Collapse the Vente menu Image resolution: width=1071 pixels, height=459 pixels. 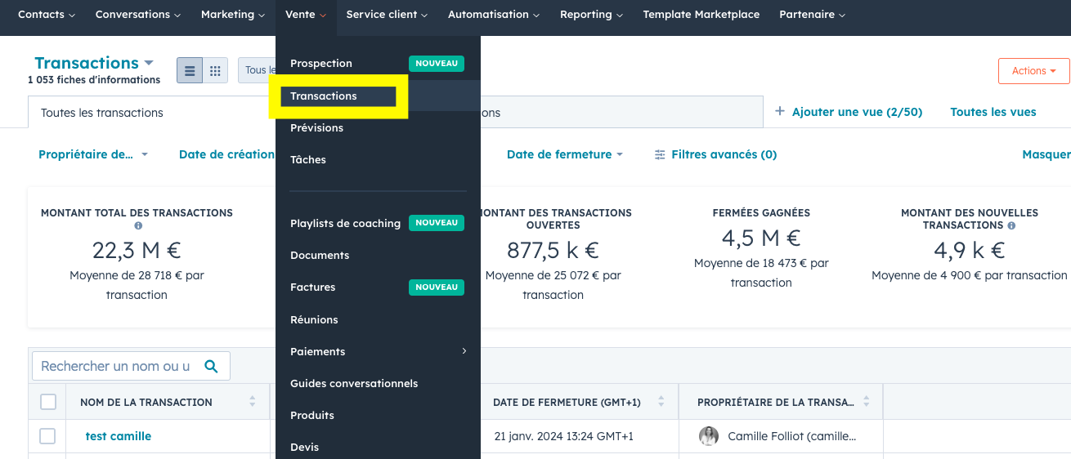[307, 15]
